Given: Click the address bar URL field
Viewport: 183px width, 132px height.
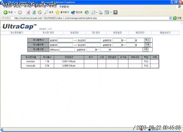Looking at the screenshot, I should (90, 18).
